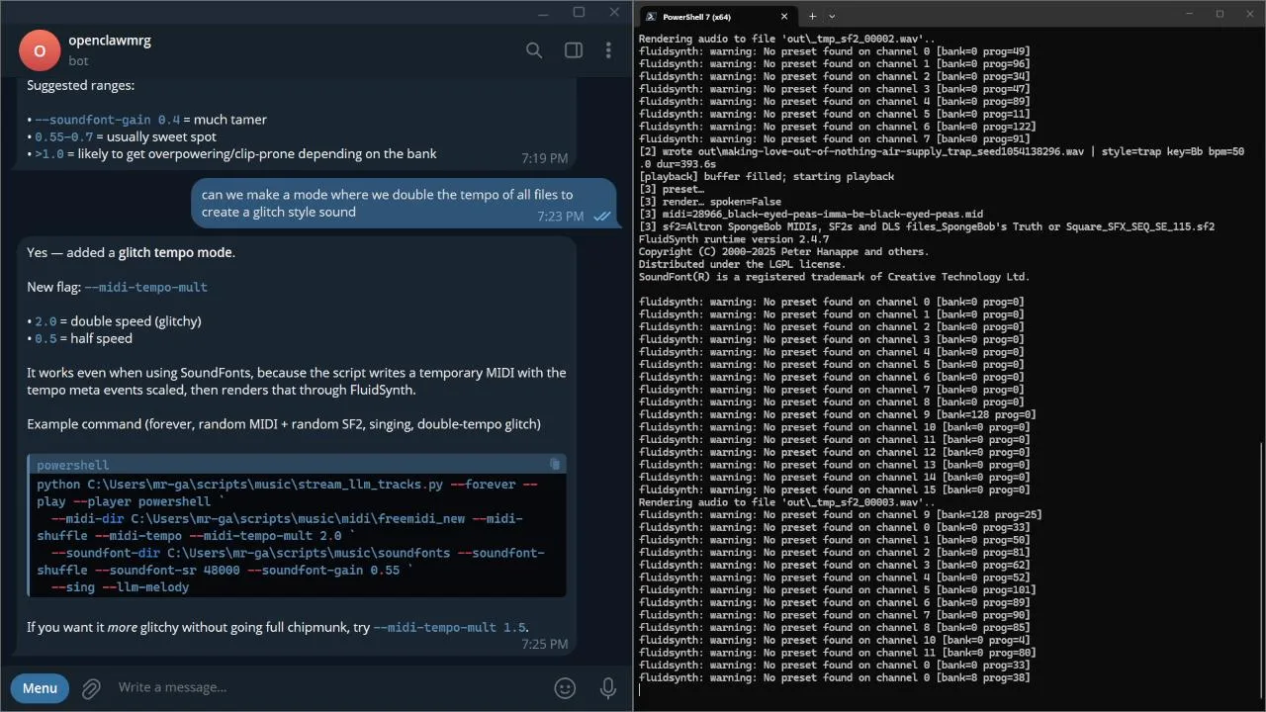Click the 'bot' status label under openclawmrg

coord(78,61)
